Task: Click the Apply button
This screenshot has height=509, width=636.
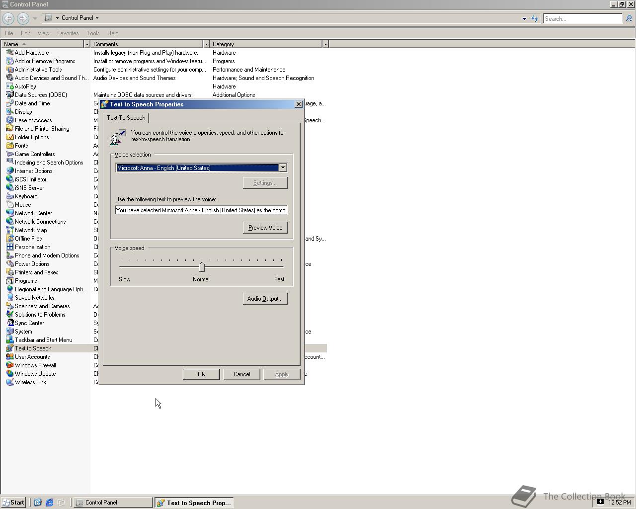Action: (282, 374)
